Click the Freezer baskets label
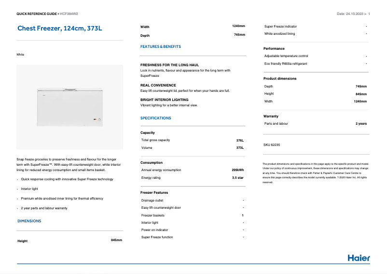 (152, 216)
